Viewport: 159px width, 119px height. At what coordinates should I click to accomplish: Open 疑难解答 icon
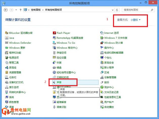pos(54,102)
